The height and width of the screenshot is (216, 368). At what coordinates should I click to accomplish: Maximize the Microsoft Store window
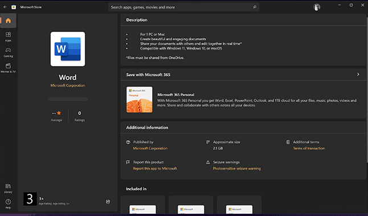pos(351,5)
